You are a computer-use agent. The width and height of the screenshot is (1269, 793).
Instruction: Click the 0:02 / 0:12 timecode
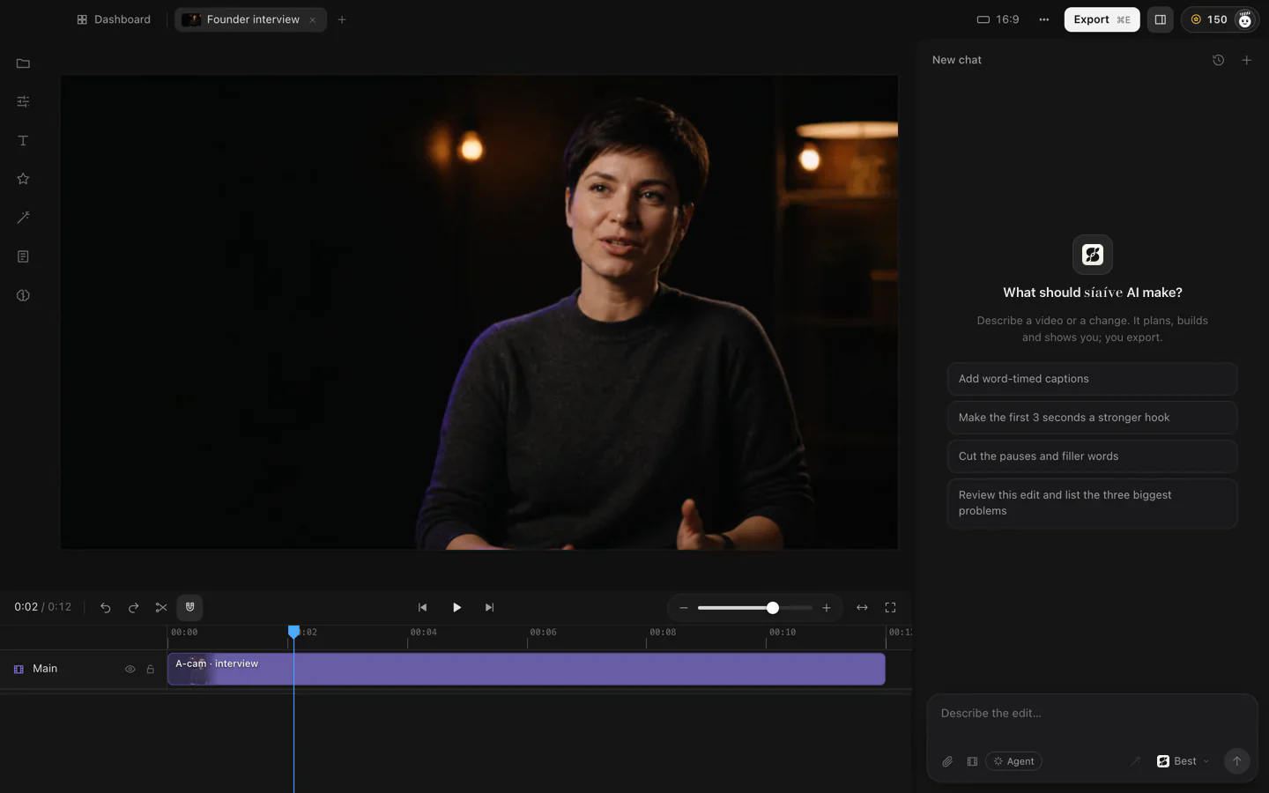click(x=42, y=607)
